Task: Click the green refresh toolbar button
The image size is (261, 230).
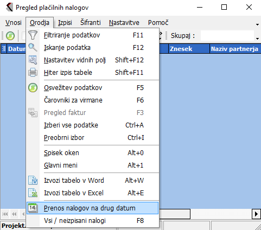Action: pyautogui.click(x=10, y=36)
